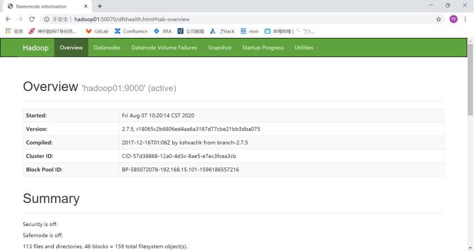
Task: Click the Block Pool ID value 'BP-585072078'
Action: [x=180, y=170]
